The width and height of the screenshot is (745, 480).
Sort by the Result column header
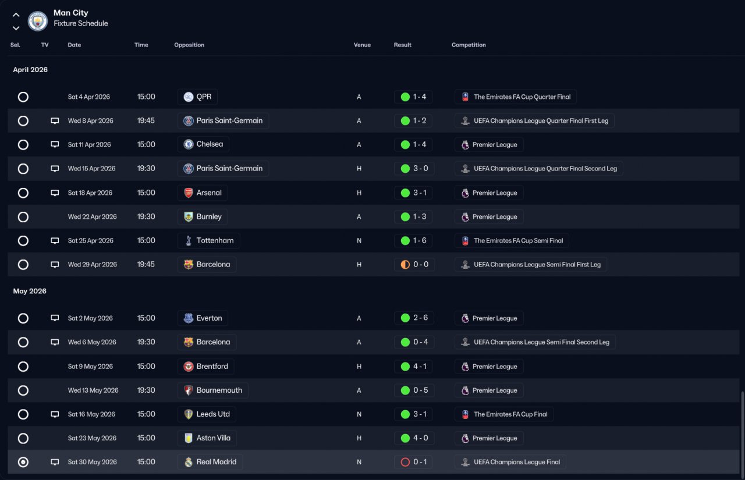click(x=403, y=45)
